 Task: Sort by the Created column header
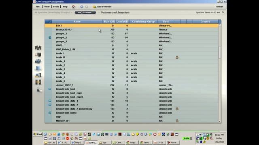coord(205,21)
